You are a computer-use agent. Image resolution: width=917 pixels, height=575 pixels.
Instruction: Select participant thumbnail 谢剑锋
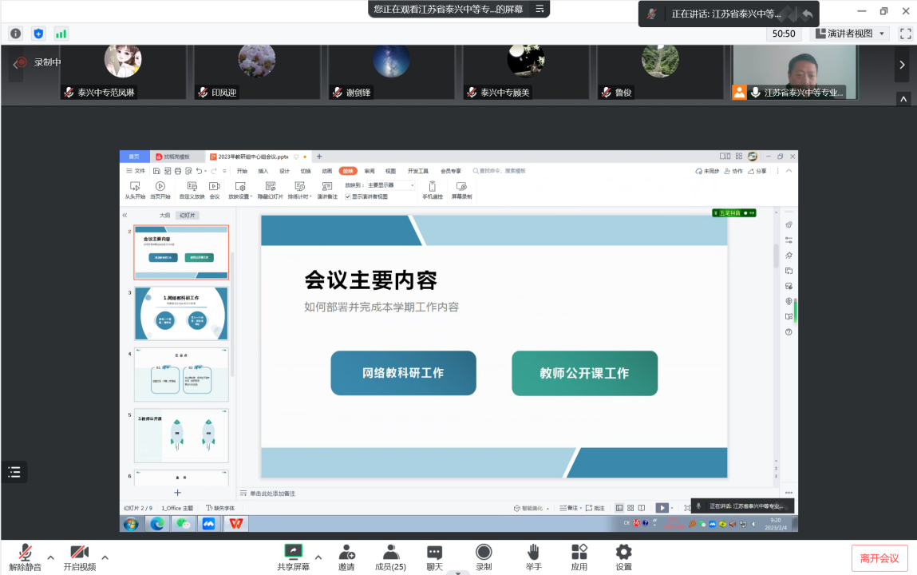tap(391, 72)
